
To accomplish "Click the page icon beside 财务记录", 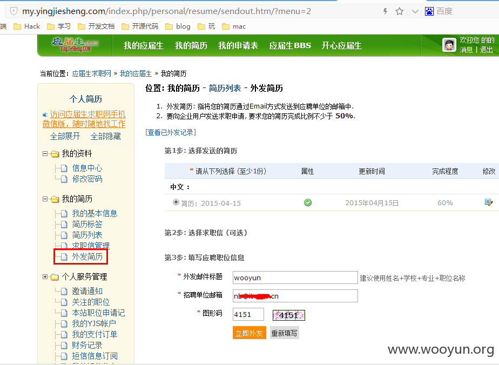I will 64,345.
